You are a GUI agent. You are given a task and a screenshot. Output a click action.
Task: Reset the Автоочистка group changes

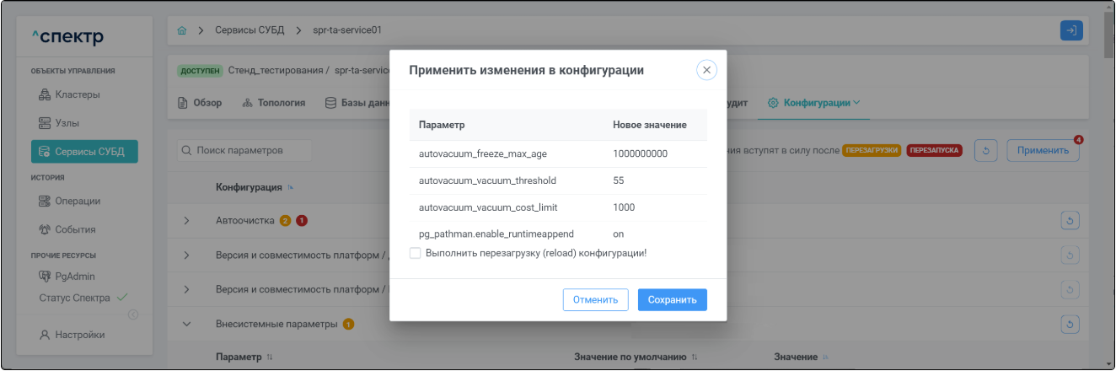tap(1070, 221)
